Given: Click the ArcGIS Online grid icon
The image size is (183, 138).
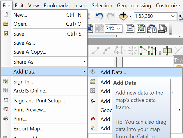Looking at the screenshot, I should tap(6, 90).
